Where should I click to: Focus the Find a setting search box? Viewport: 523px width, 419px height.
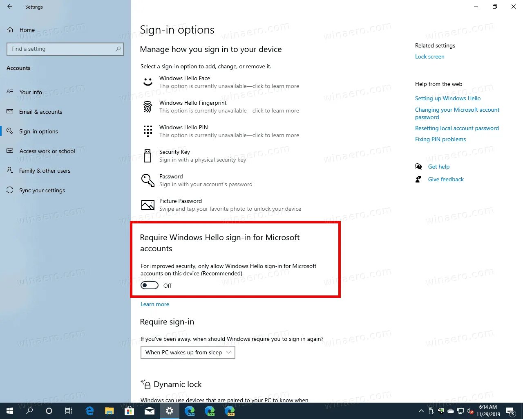click(65, 49)
